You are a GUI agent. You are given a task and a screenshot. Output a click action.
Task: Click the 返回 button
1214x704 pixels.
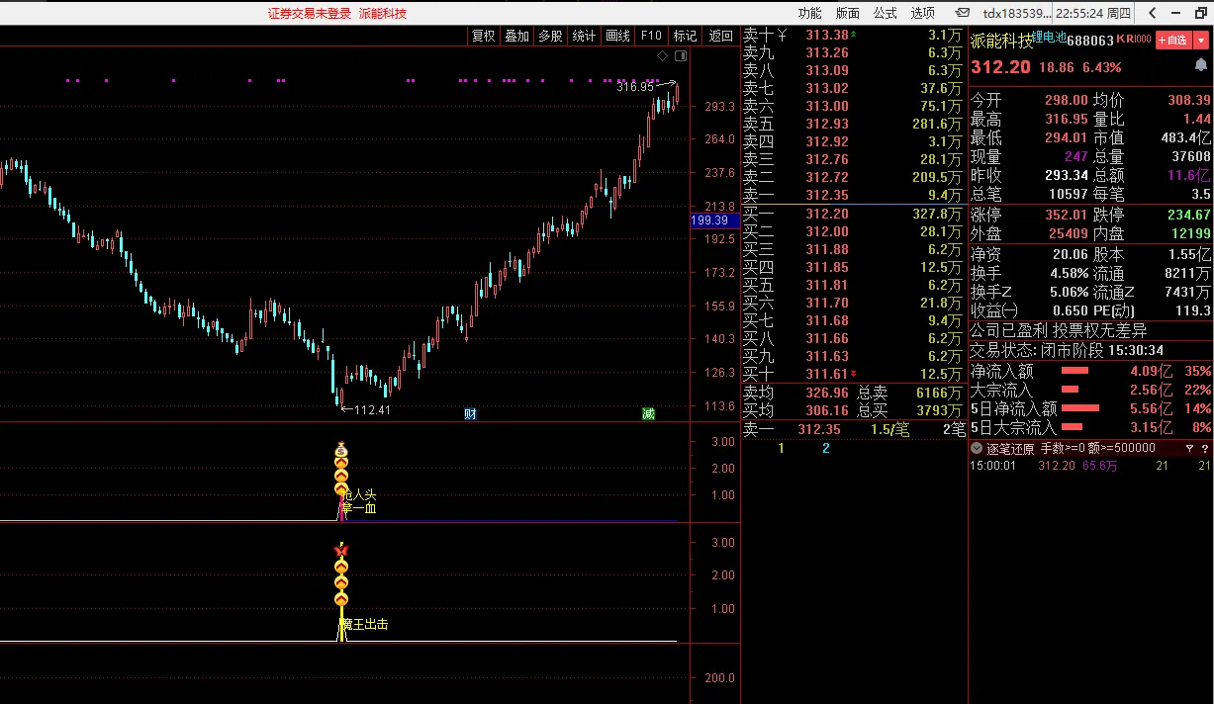(x=720, y=36)
